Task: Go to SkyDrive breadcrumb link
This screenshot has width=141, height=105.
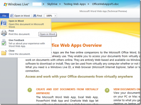Action: coord(52,4)
